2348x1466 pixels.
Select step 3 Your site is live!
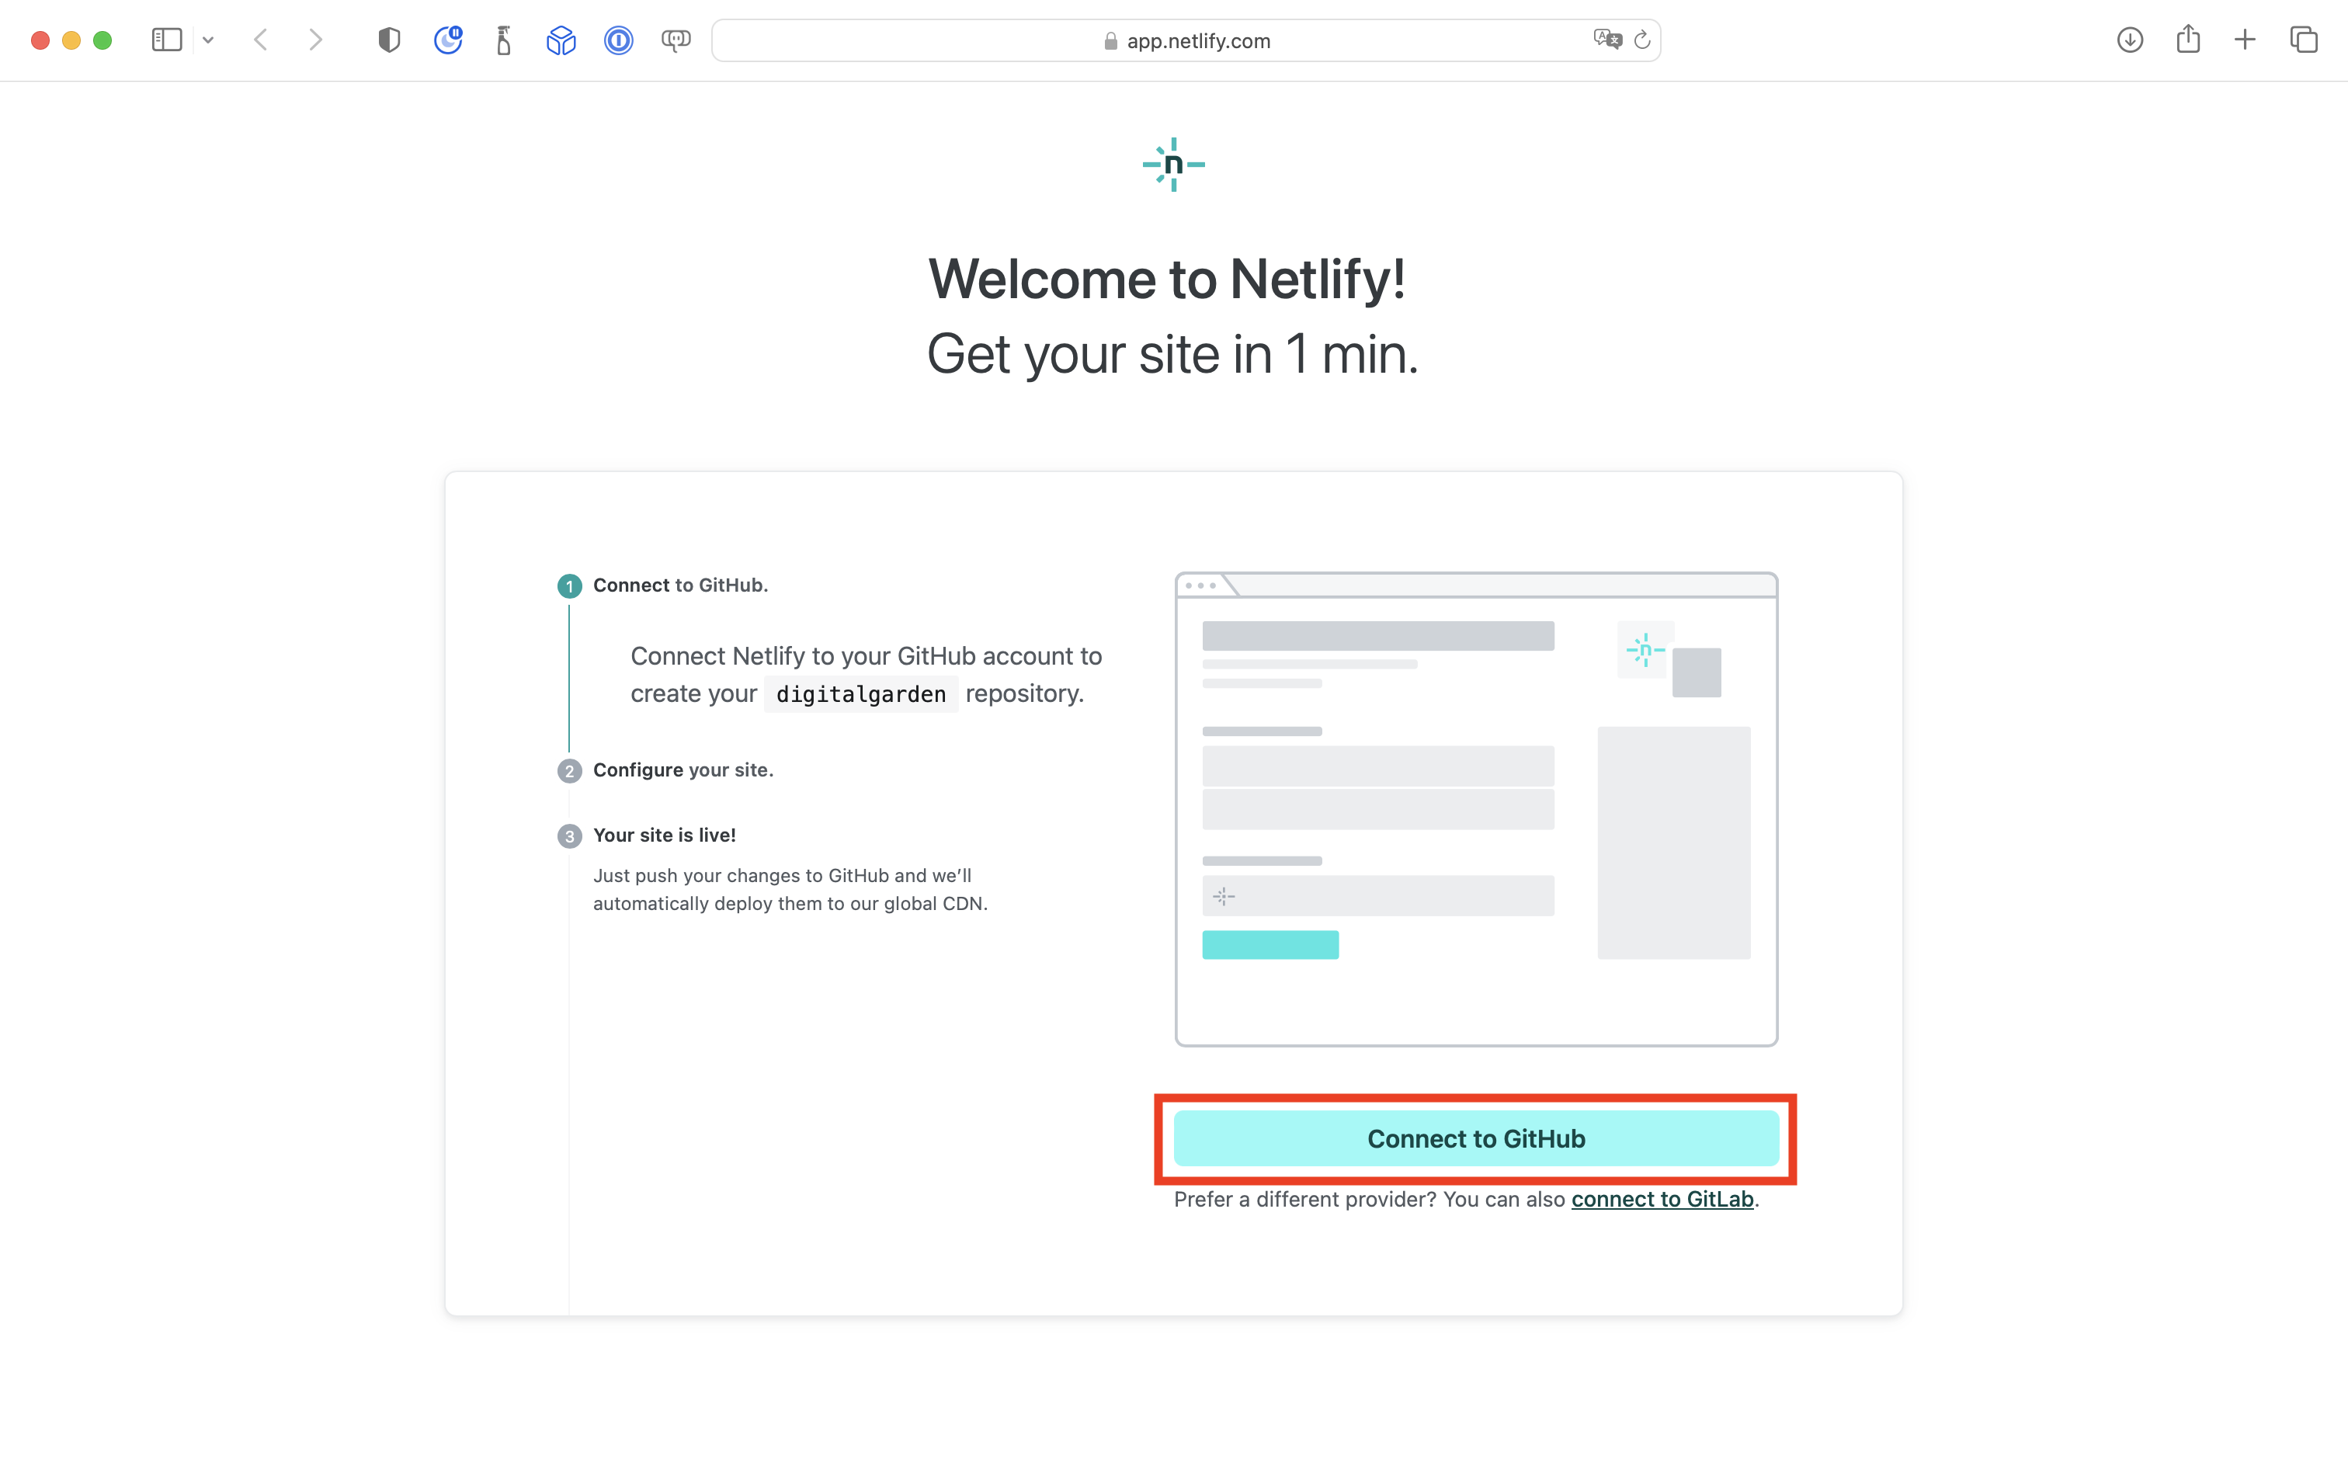click(664, 835)
